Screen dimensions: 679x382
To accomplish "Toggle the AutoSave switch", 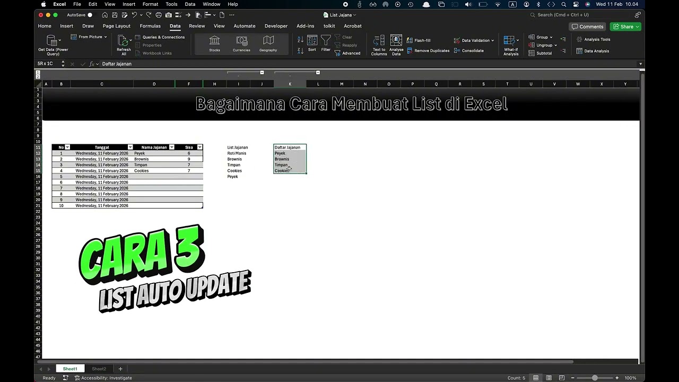I will point(90,15).
